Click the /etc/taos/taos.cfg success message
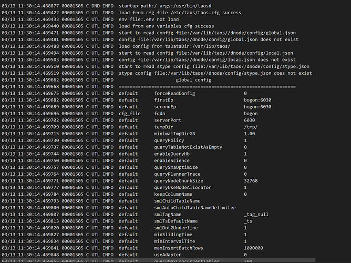Image resolution: width=351 pixels, height=263 pixels. [180, 12]
